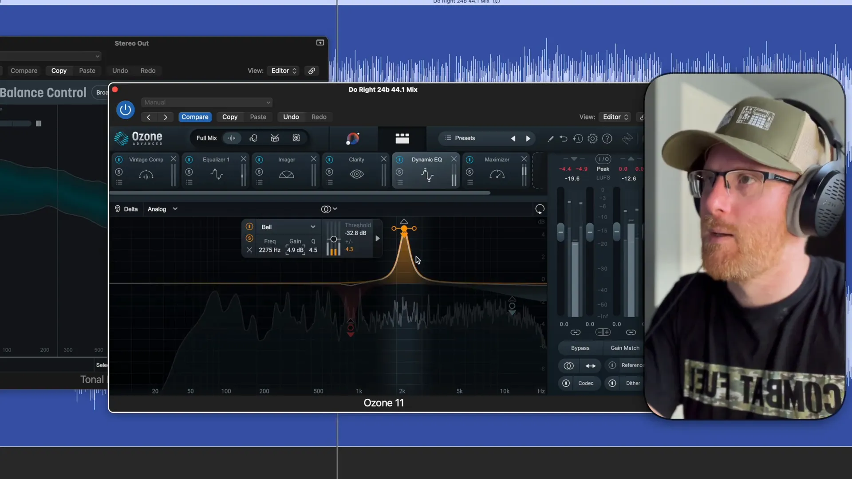Open View Editor dropdown in Stereo Out window
This screenshot has height=479, width=852.
284,71
